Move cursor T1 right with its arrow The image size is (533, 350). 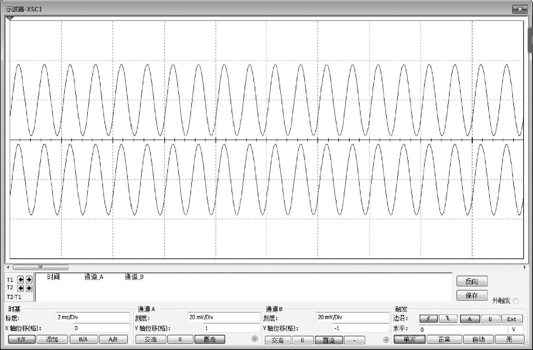(29, 280)
